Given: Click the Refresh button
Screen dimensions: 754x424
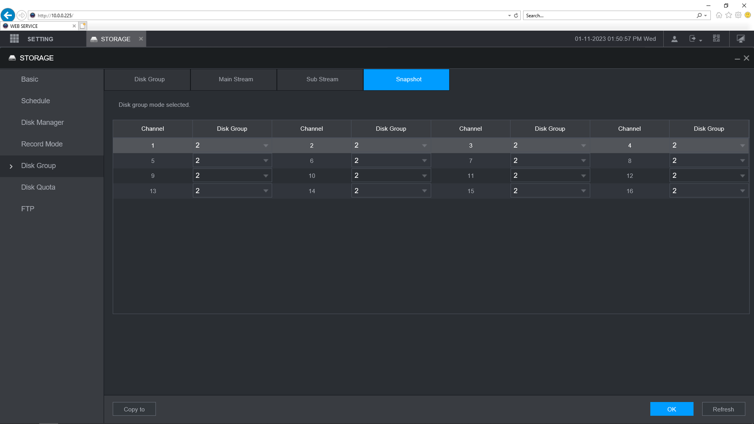Looking at the screenshot, I should coord(723,409).
